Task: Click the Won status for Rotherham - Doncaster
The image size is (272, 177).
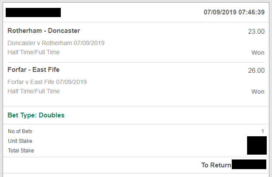Action: (258, 53)
